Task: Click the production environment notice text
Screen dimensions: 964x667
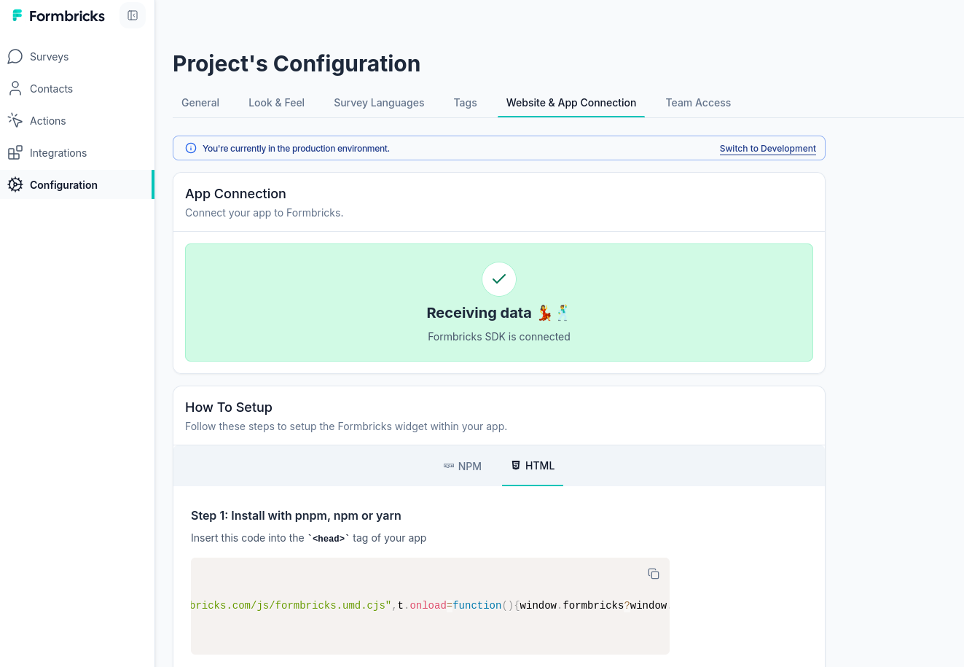Action: 296,148
